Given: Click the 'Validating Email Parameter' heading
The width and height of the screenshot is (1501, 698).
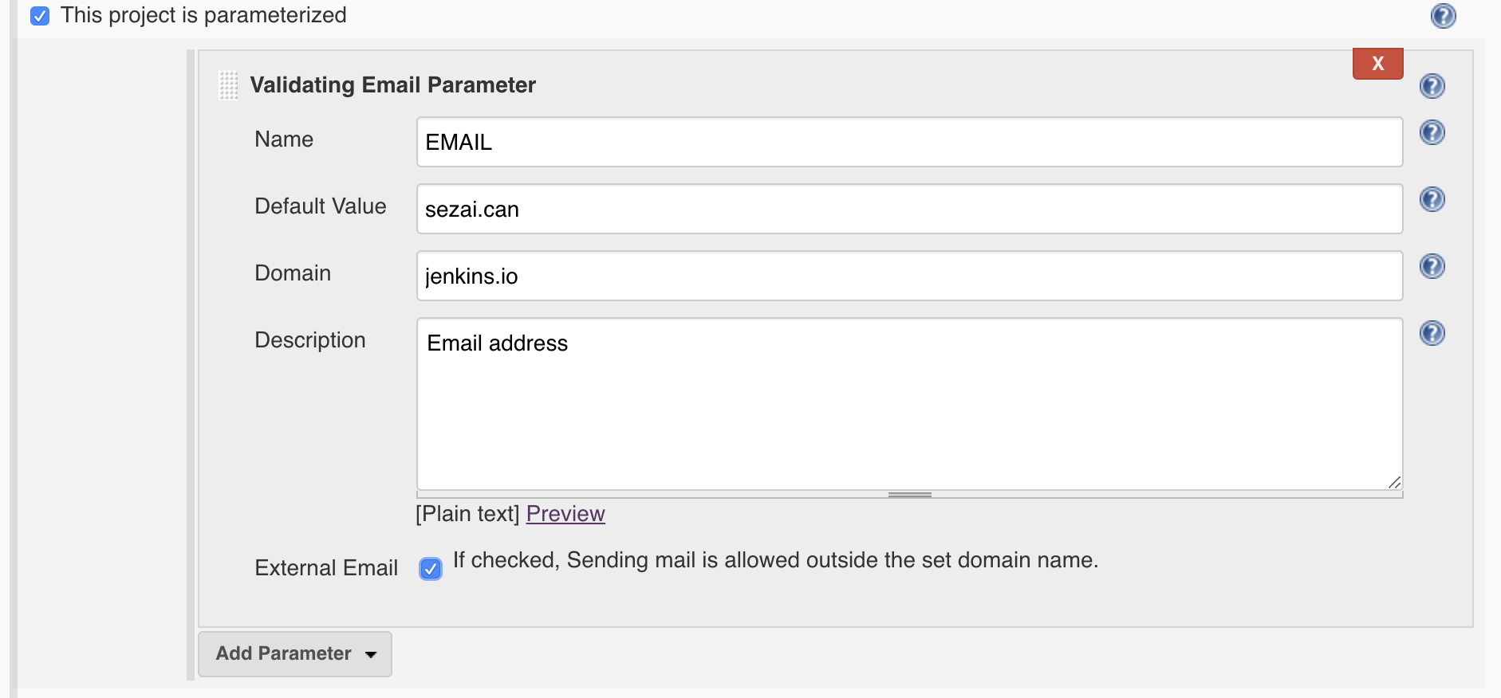Looking at the screenshot, I should [392, 85].
